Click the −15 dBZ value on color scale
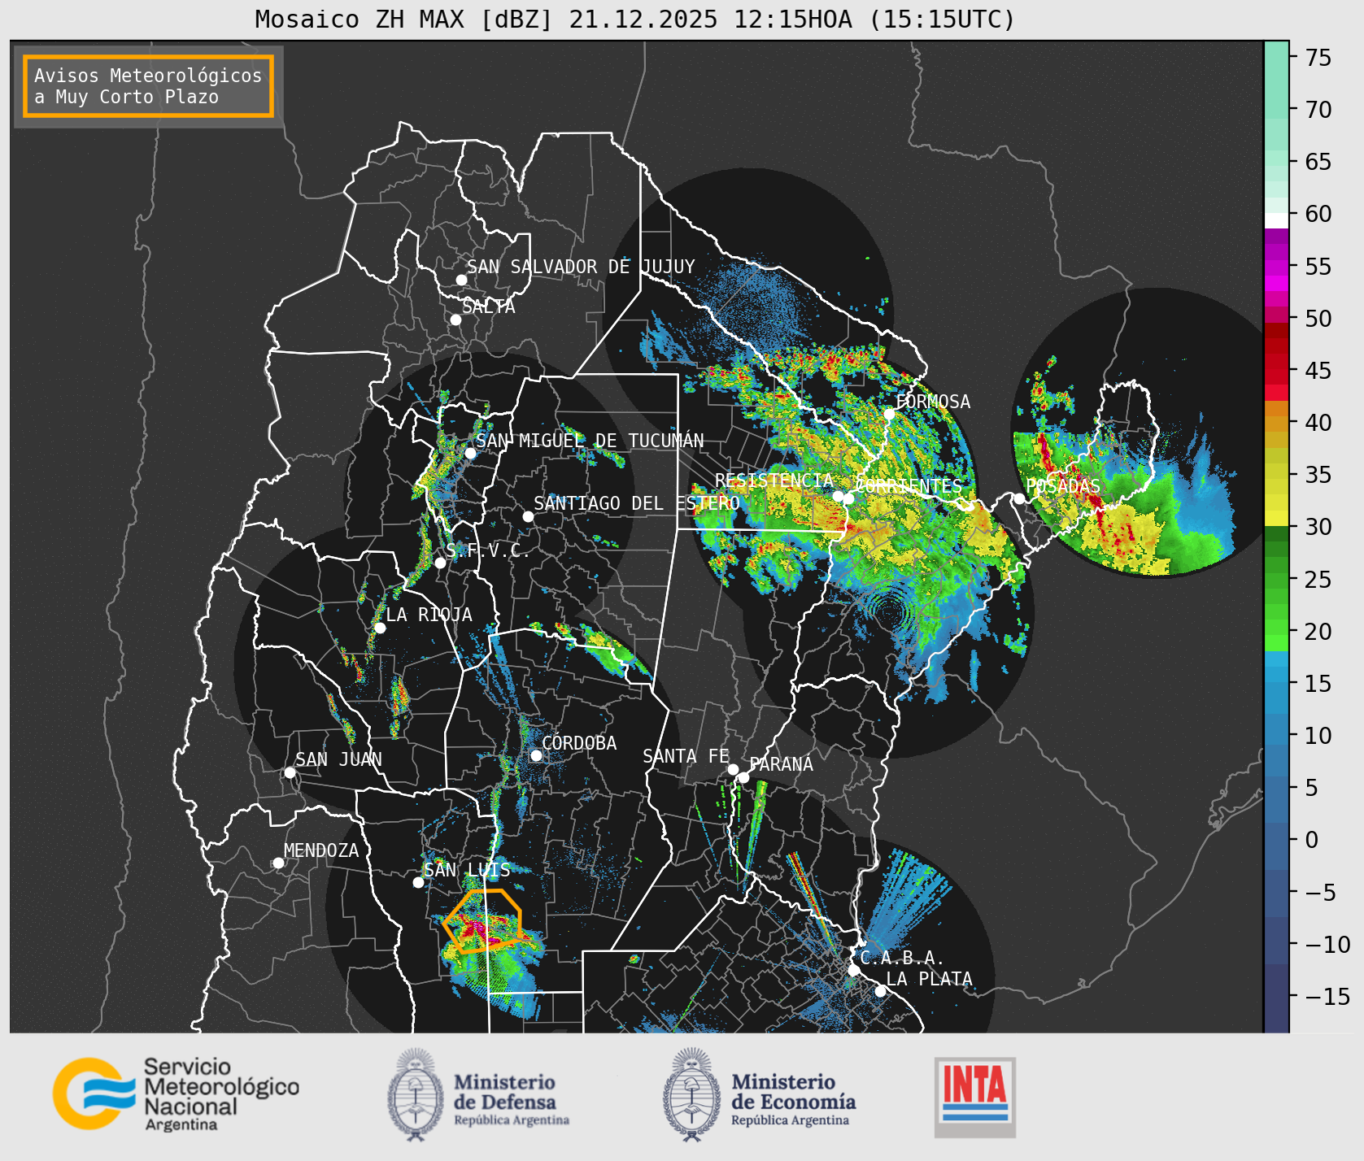1364x1161 pixels. 1327,996
